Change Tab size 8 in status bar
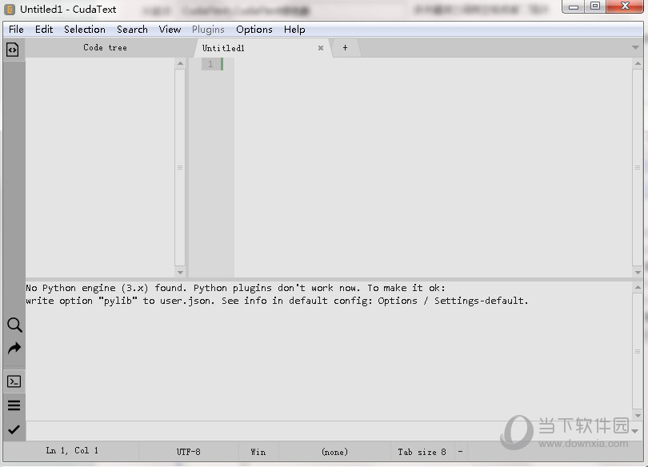This screenshot has width=648, height=467. coord(422,451)
